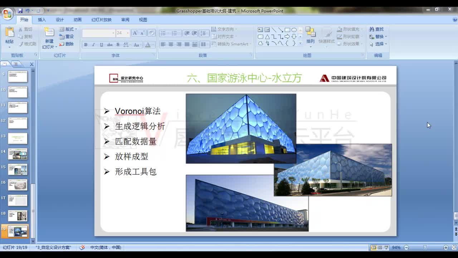This screenshot has width=458, height=258.
Task: Select the arrow line shape
Action: pyautogui.click(x=281, y=30)
